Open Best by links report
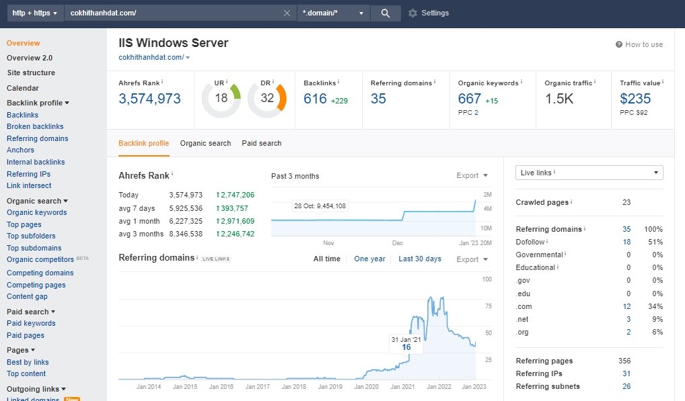The image size is (685, 401). coord(28,362)
